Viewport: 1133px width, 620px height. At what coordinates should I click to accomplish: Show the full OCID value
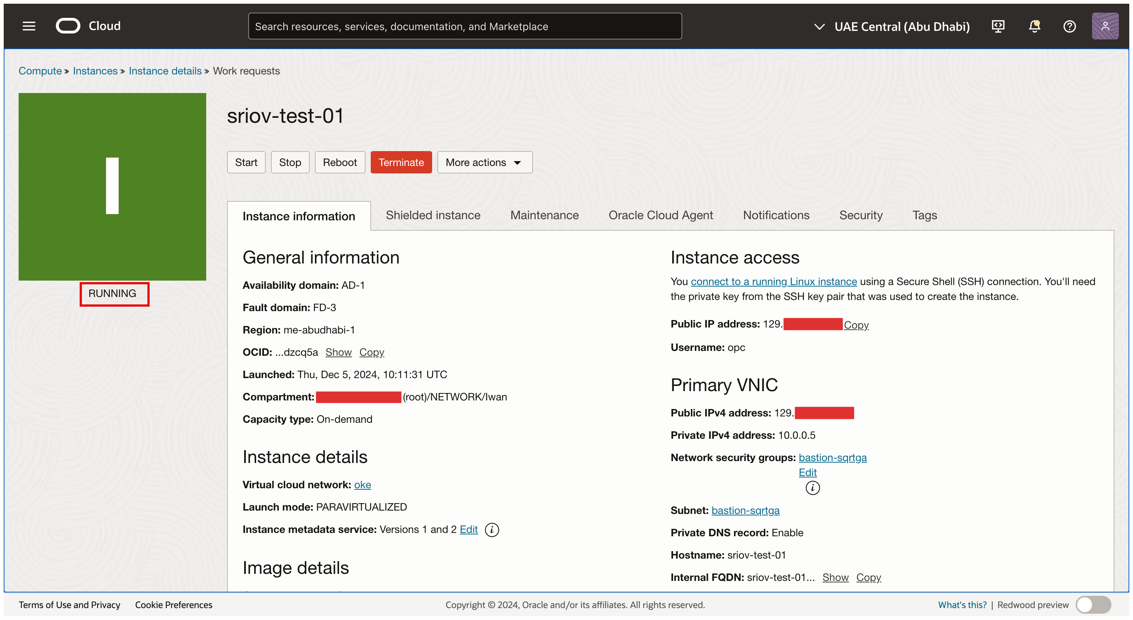[x=338, y=352]
